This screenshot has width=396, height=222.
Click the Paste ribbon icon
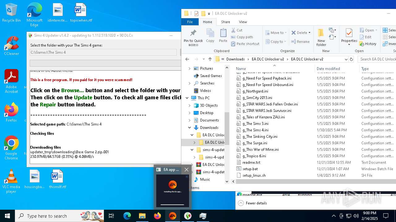(x=223, y=35)
